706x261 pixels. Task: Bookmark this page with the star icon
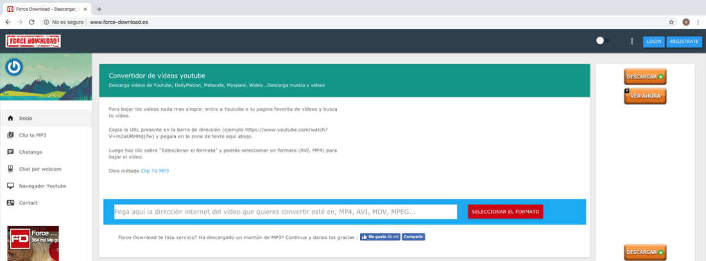671,22
